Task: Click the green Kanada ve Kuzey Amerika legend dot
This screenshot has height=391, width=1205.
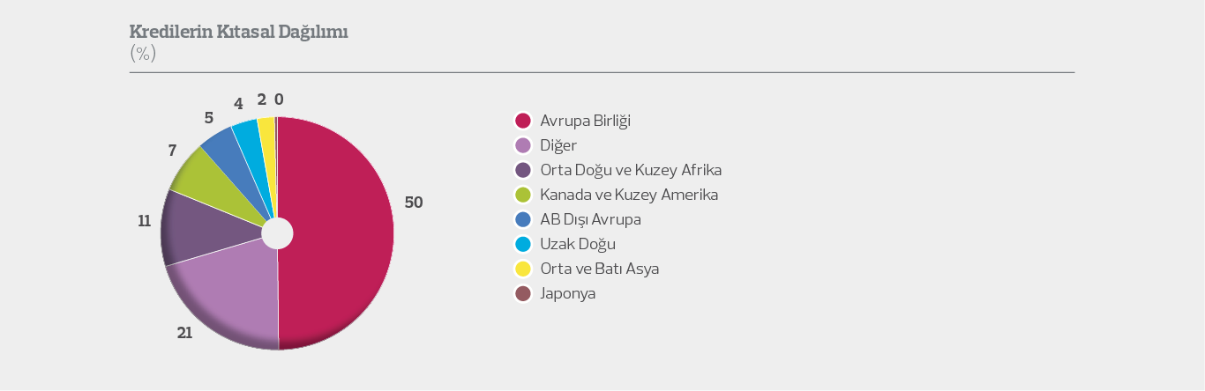Action: pos(523,195)
